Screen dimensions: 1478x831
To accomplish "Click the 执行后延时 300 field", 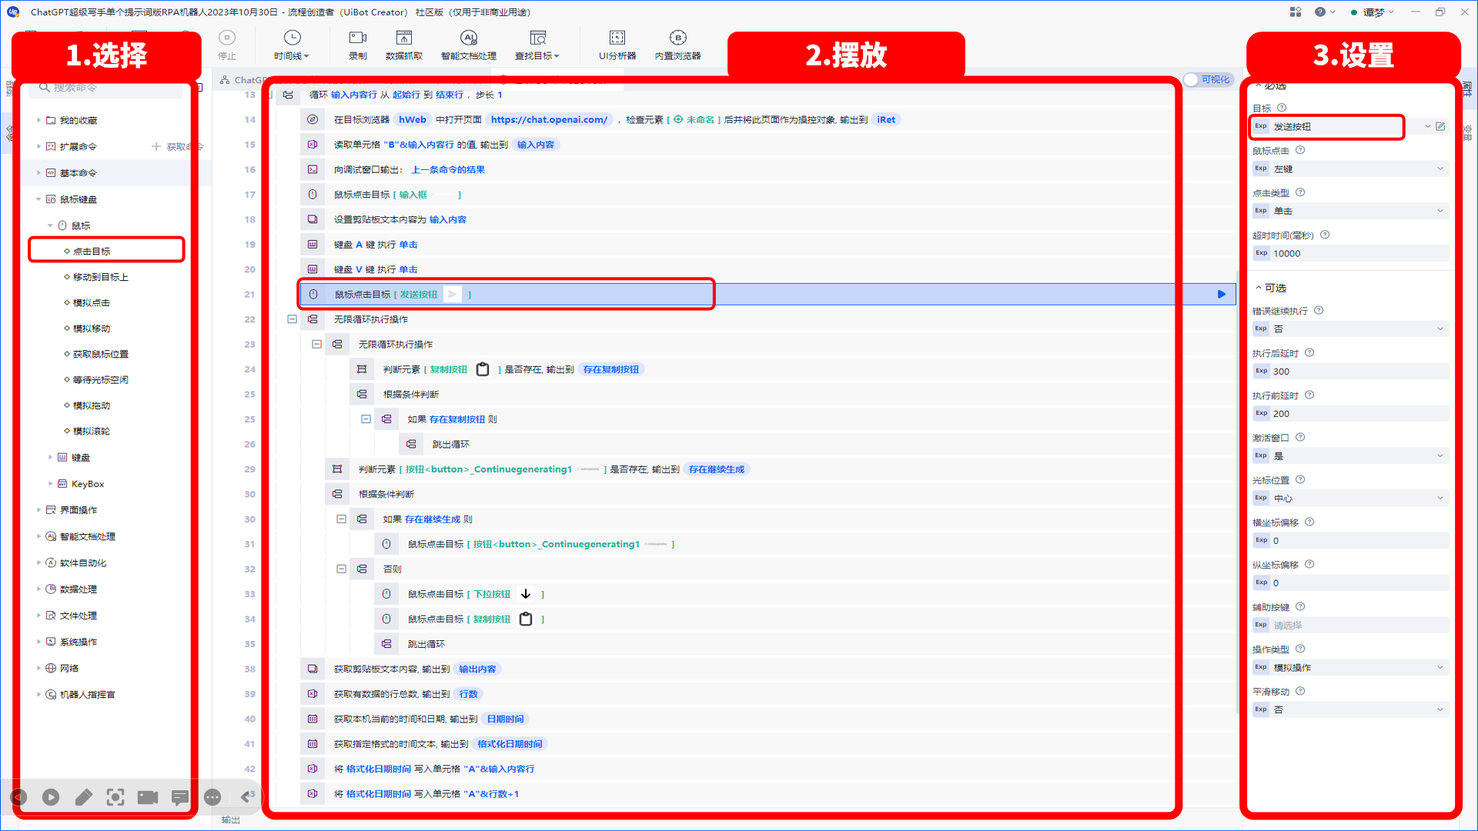I will coord(1351,371).
